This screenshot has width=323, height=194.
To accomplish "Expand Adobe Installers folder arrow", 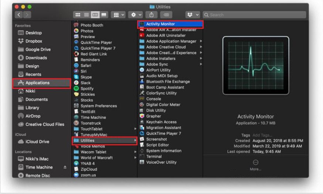I will click(201, 58).
